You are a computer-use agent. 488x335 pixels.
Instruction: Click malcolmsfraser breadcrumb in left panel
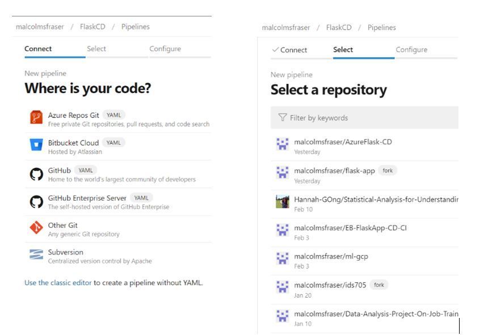click(40, 27)
